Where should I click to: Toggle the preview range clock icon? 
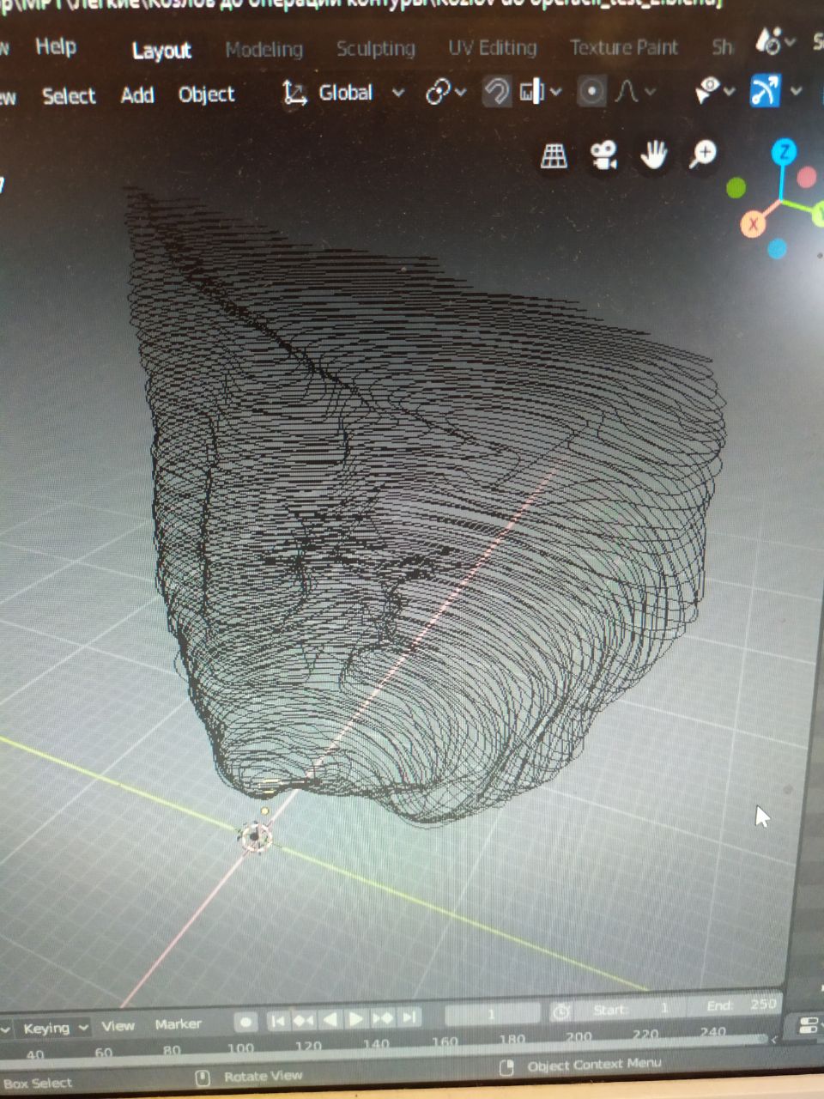[x=561, y=1012]
